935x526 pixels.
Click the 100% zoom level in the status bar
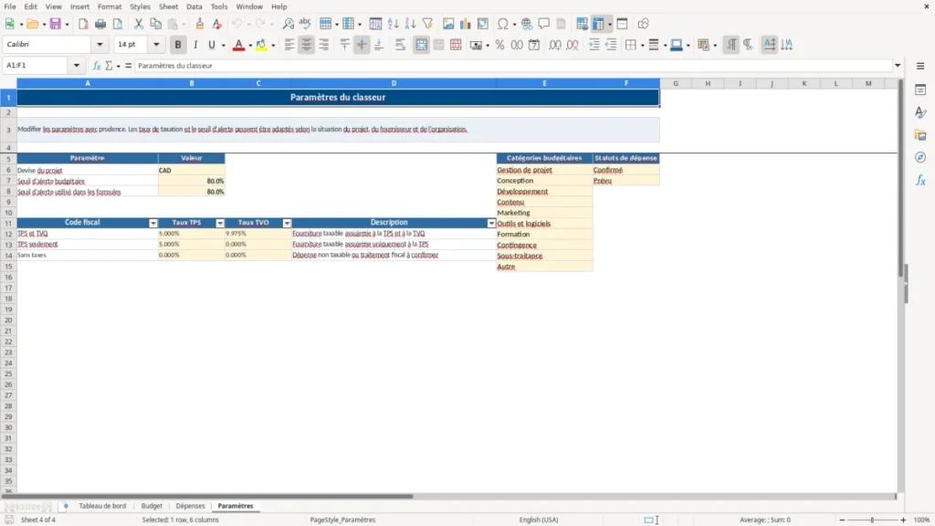click(x=922, y=520)
